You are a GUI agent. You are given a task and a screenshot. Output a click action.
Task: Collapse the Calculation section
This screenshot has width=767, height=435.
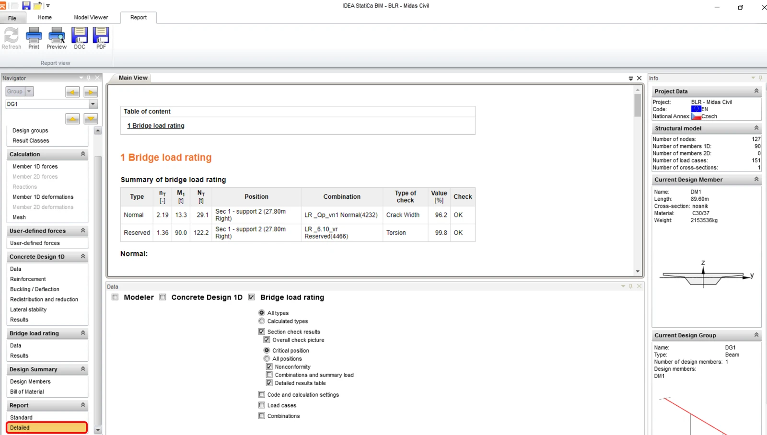pos(83,154)
